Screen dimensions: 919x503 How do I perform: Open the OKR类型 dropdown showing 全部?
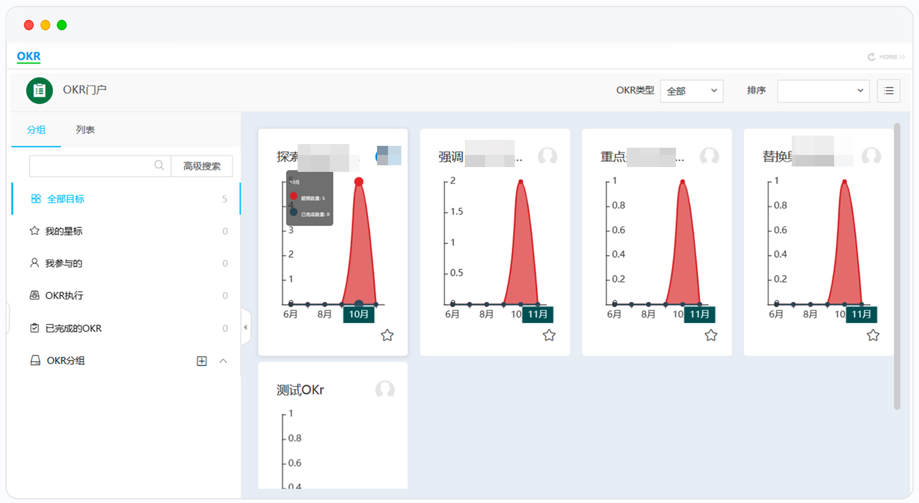(x=692, y=91)
